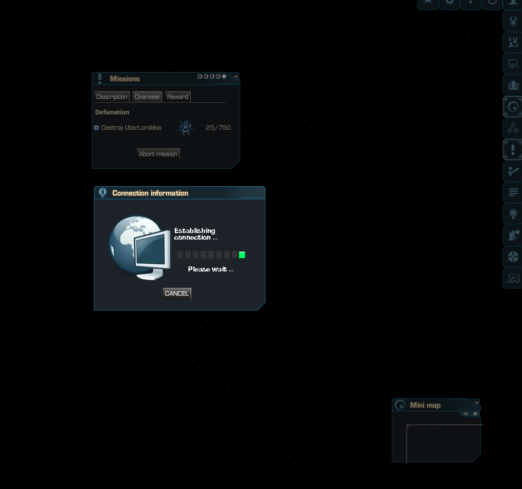522x489 pixels.
Task: Open the ship hangar sidebar icon
Action: click(x=513, y=21)
